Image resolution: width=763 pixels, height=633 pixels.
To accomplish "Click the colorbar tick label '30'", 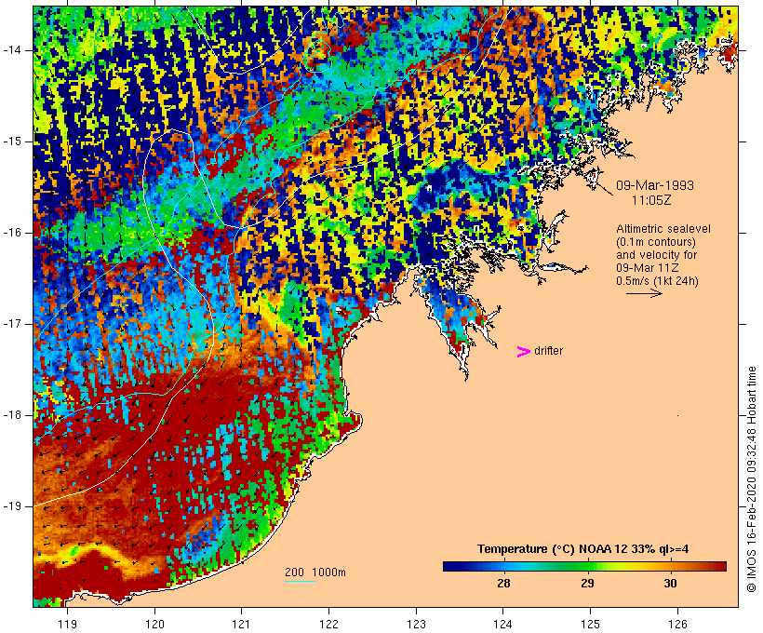I will tap(671, 583).
